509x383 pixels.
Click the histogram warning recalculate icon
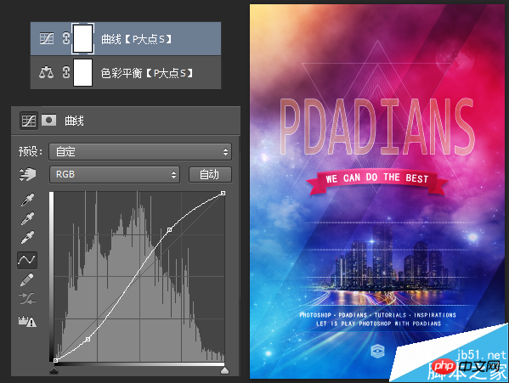point(27,321)
